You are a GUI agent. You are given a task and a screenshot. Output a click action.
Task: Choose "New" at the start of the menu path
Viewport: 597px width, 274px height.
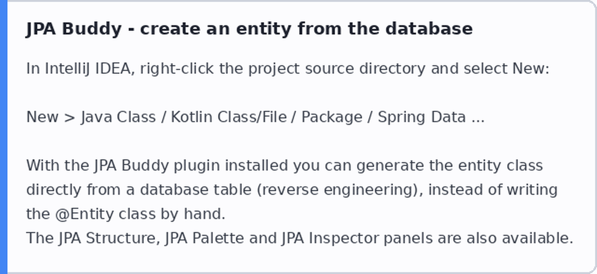click(42, 117)
